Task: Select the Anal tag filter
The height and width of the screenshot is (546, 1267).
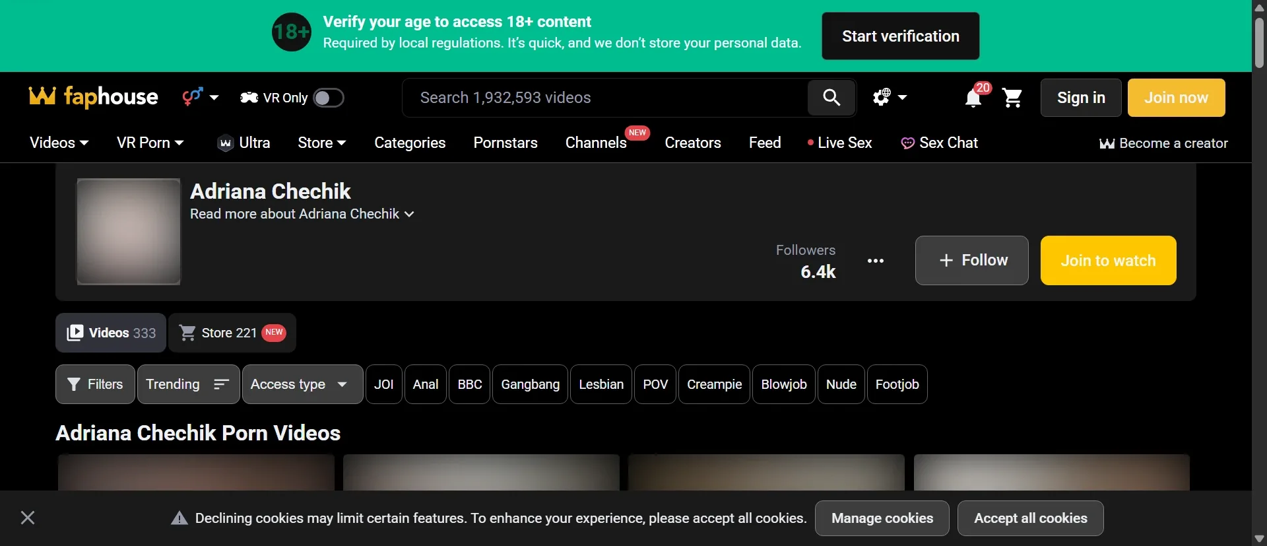Action: coord(426,384)
